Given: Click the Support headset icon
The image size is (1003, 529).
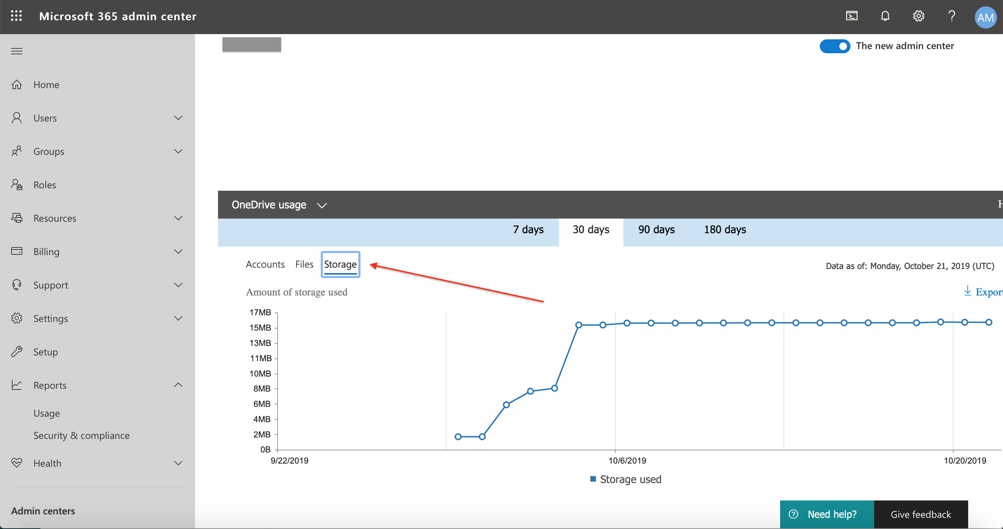Looking at the screenshot, I should (16, 285).
